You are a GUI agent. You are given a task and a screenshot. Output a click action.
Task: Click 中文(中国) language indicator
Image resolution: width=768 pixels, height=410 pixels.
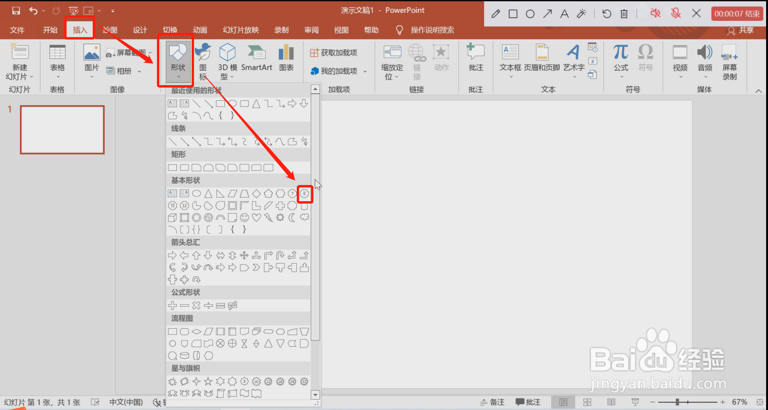[126, 402]
